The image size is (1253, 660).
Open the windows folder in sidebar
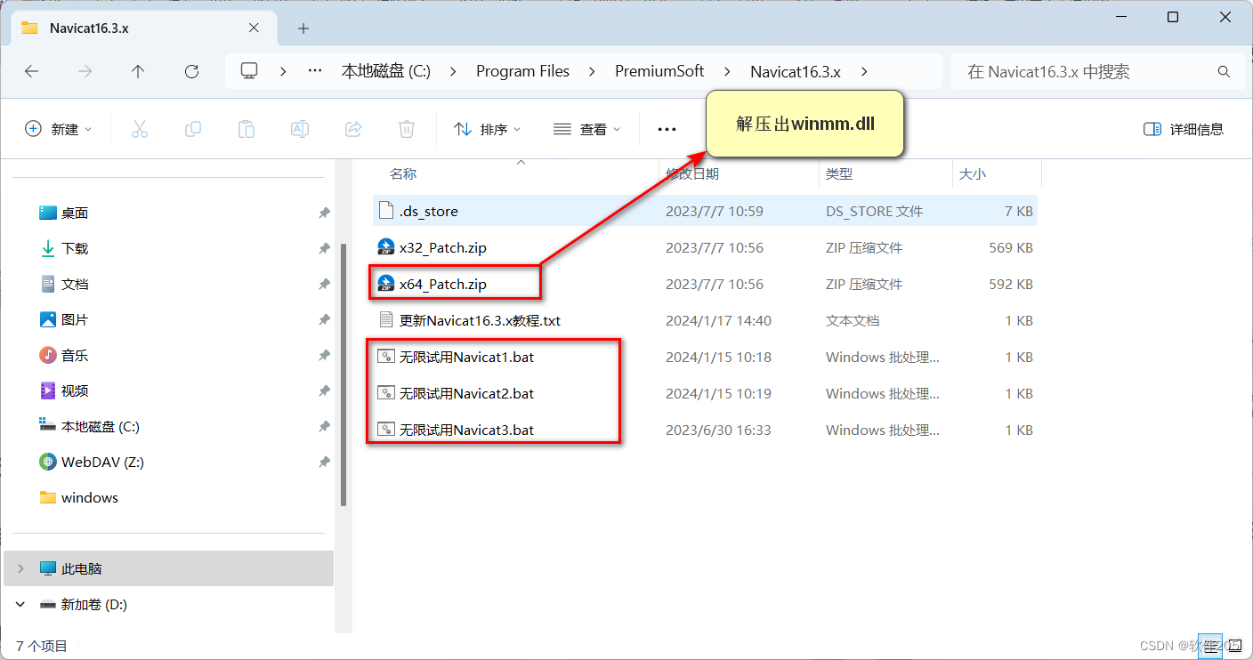(x=90, y=497)
